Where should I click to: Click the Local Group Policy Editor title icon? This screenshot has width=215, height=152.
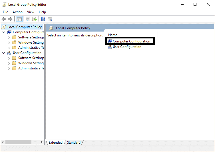pos(4,5)
